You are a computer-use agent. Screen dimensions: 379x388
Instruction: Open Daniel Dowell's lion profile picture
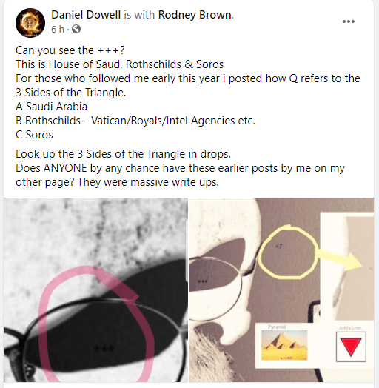[30, 23]
